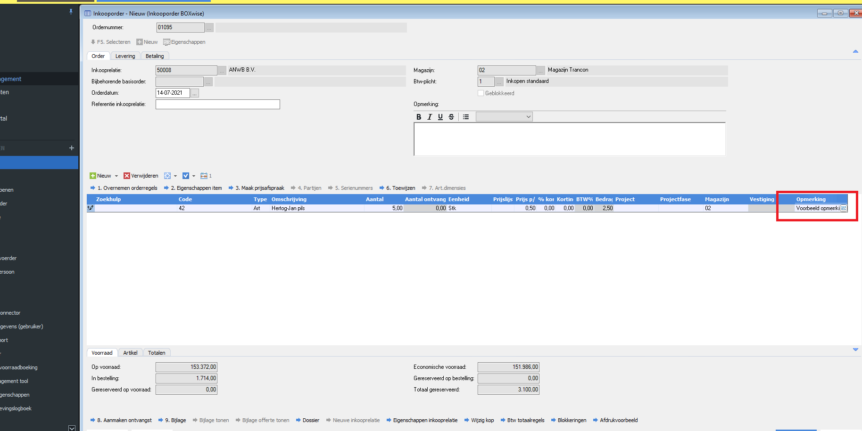Pin the left sidebar with the pushpin
The height and width of the screenshot is (431, 862).
71,11
